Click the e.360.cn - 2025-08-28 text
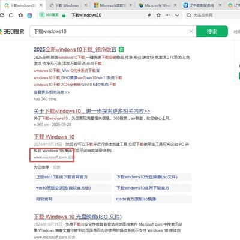The height and width of the screenshot is (240, 240). (x=52, y=124)
